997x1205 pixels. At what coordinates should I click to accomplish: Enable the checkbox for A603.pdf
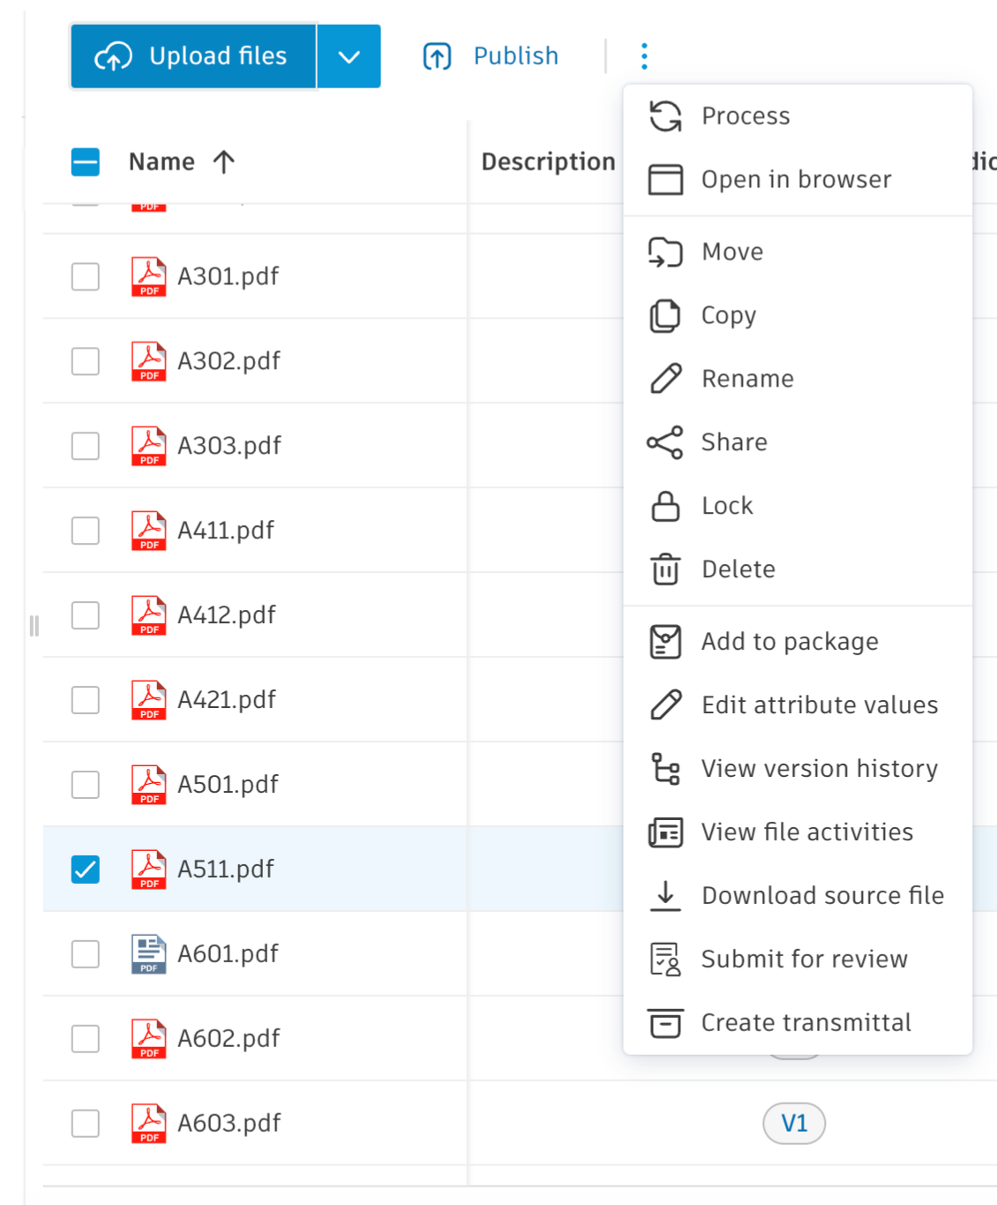pyautogui.click(x=85, y=1123)
